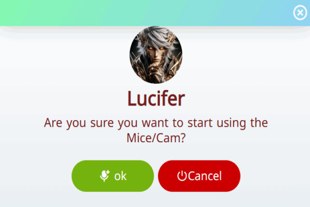This screenshot has width=310, height=207.
Task: Open Lucifer's circular avatar picture
Action: [x=156, y=55]
